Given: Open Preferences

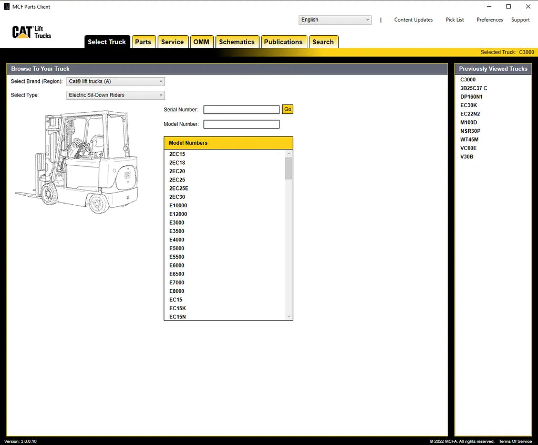Looking at the screenshot, I should 489,19.
